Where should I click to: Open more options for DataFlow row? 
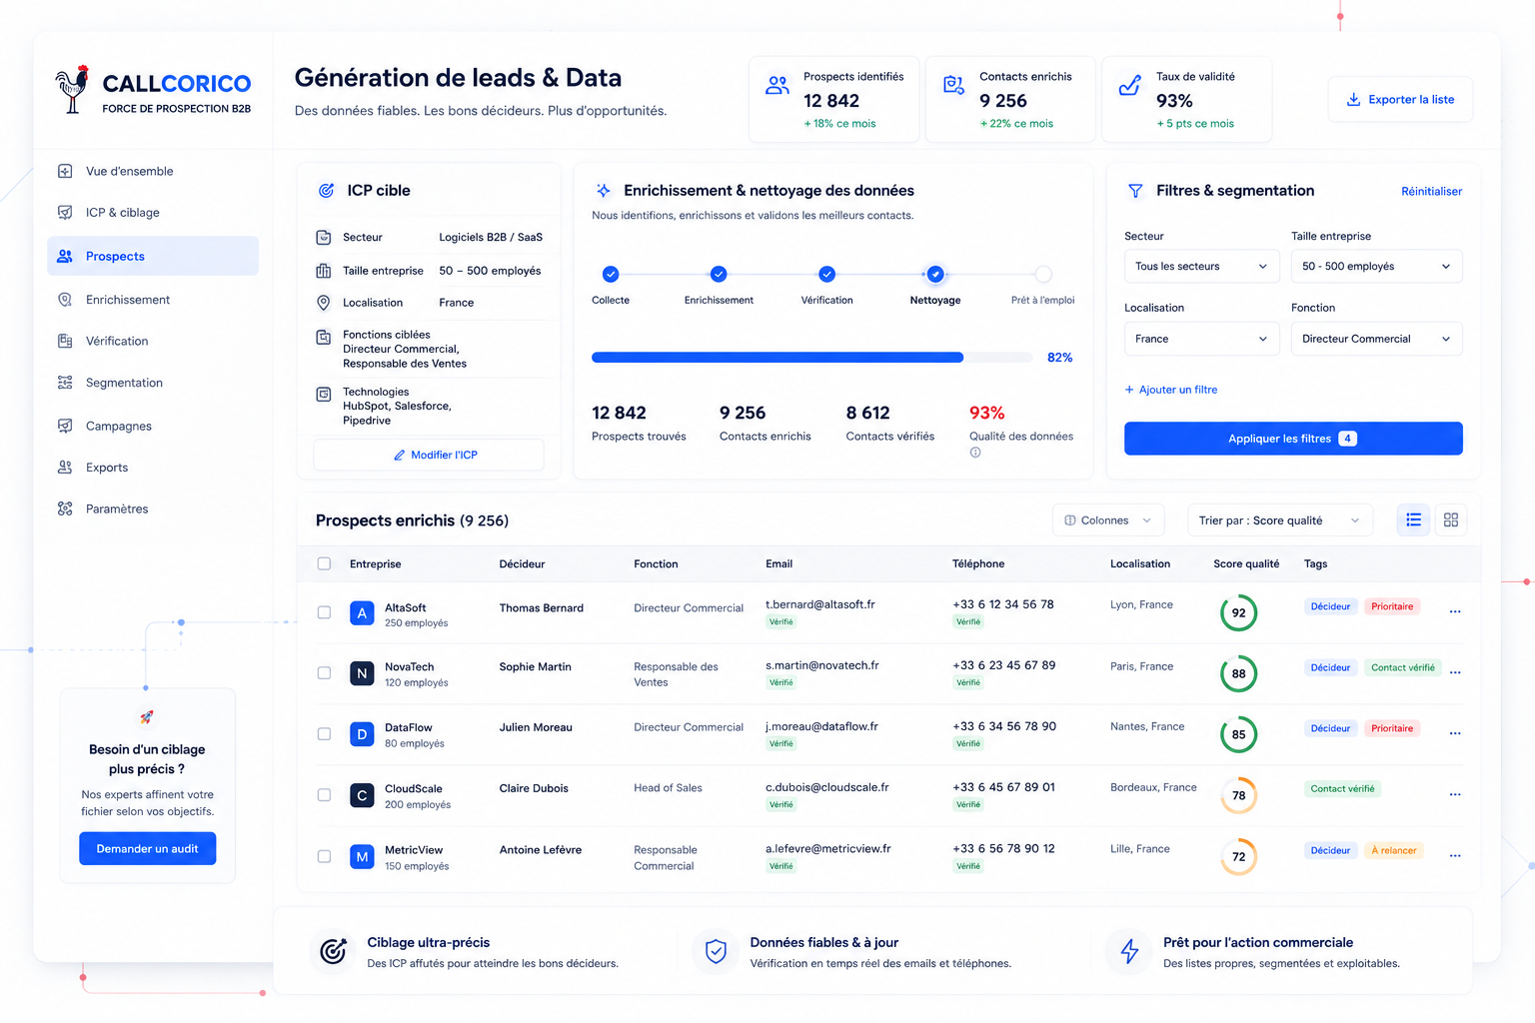[x=1455, y=733]
